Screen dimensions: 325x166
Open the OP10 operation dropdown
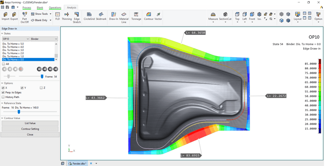pyautogui.click(x=16, y=39)
